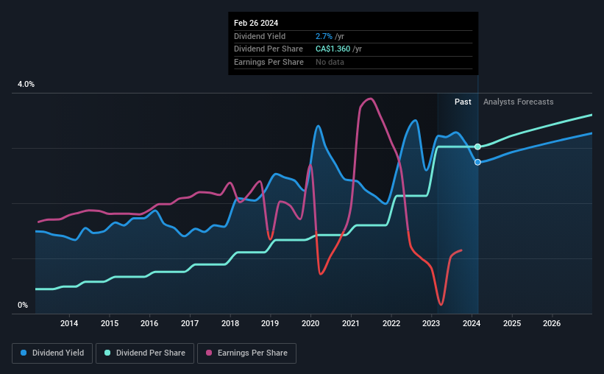
Task: Click the 2026 label on the time axis
Action: coord(552,323)
